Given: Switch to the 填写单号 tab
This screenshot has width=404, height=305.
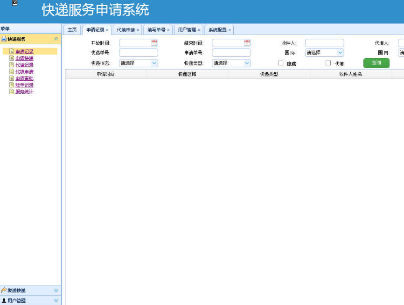Looking at the screenshot, I should click(156, 30).
